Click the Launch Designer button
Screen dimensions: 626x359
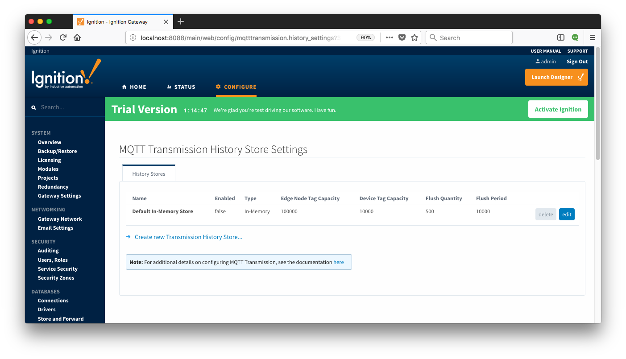tap(556, 77)
